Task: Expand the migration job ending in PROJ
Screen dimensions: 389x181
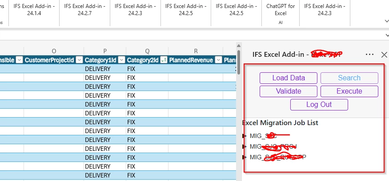Action: coord(245,146)
